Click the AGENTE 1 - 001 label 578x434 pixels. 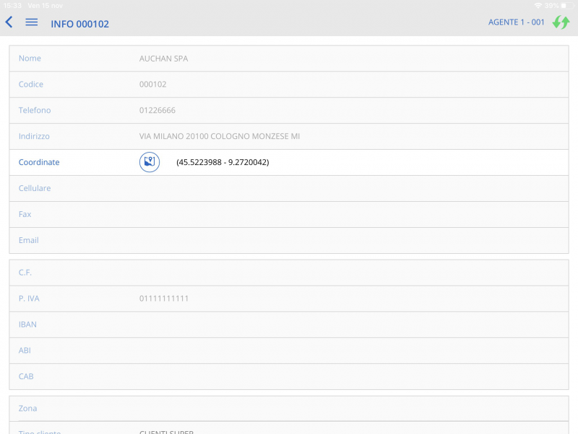coord(516,22)
